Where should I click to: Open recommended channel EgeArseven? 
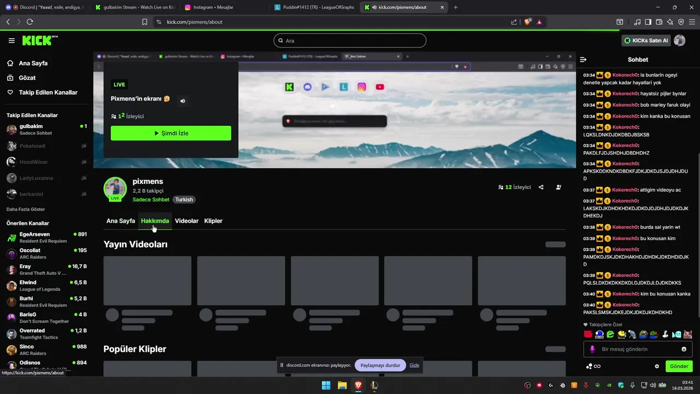[x=46, y=237]
